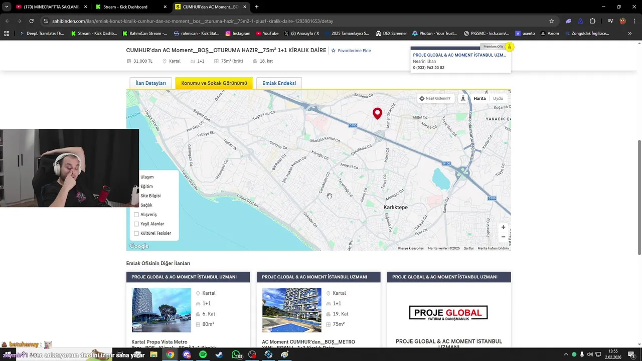Open the AC Moment CUMHUR'dan listing title

(308, 342)
